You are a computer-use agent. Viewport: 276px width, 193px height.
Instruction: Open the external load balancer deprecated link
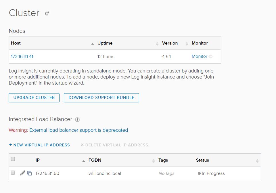(x=78, y=130)
